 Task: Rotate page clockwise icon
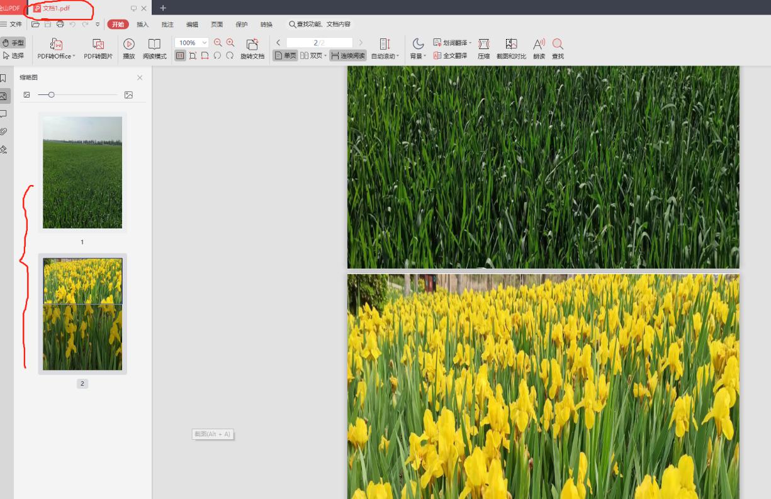pyautogui.click(x=230, y=55)
